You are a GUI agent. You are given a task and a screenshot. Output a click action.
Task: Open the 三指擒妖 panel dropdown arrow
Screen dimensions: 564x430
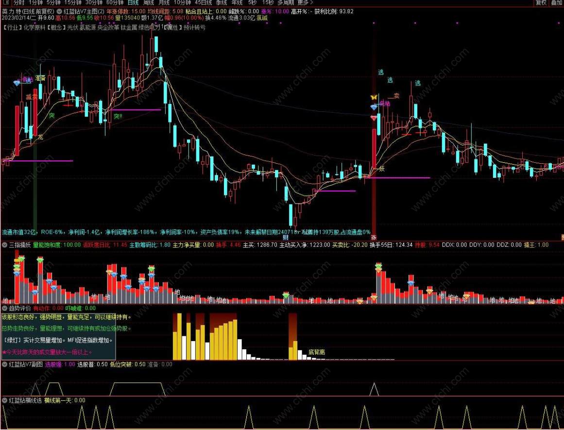point(5,245)
